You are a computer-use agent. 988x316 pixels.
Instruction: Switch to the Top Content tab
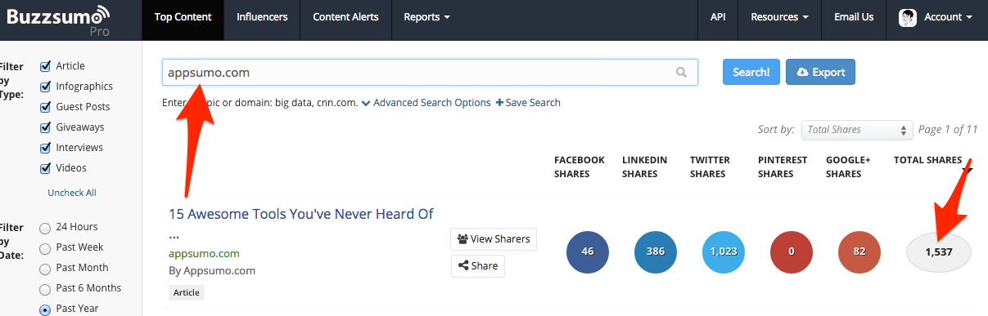[183, 17]
